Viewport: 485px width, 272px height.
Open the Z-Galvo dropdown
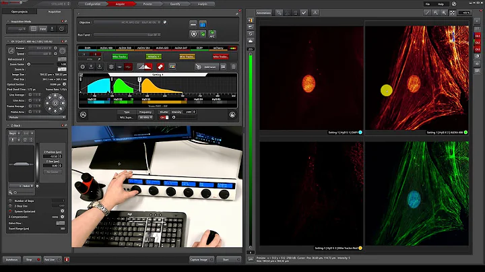(22, 186)
